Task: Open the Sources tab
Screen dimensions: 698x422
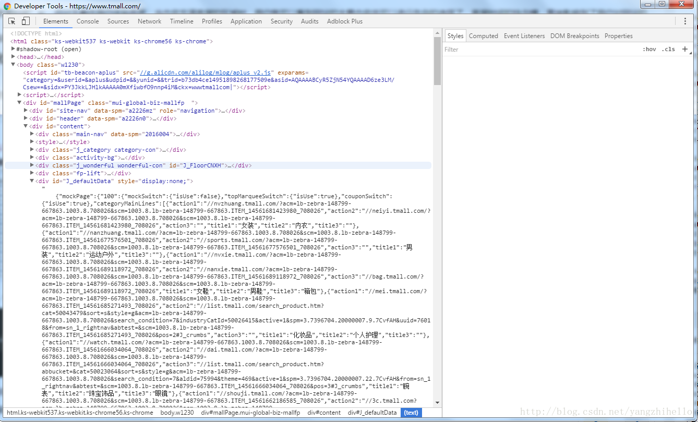Action: [x=118, y=21]
